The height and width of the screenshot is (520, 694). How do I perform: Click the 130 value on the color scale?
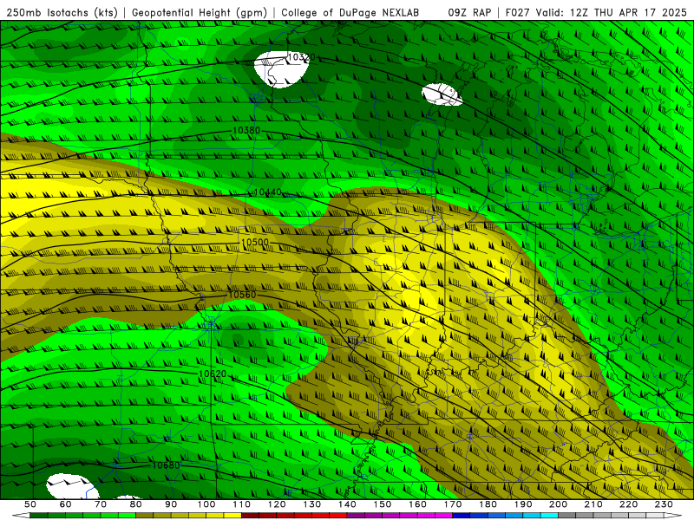312,504
